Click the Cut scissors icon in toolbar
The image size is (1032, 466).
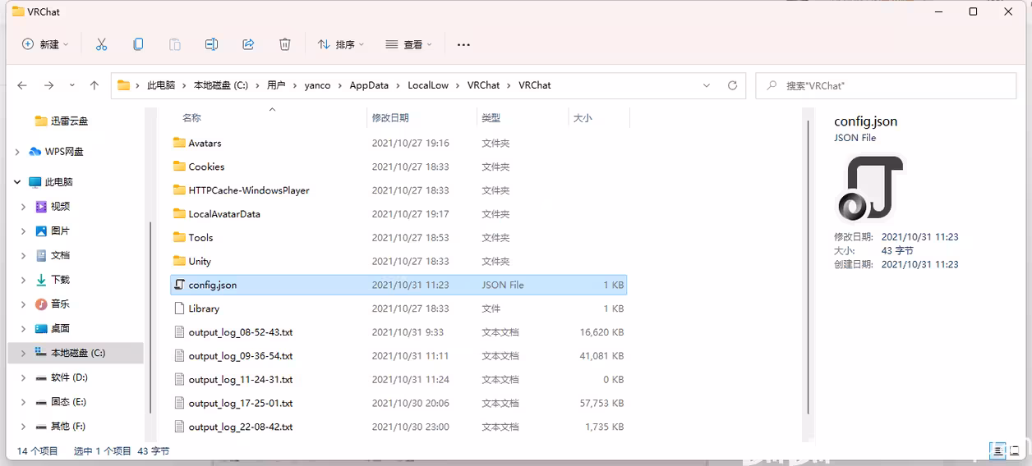coord(102,44)
